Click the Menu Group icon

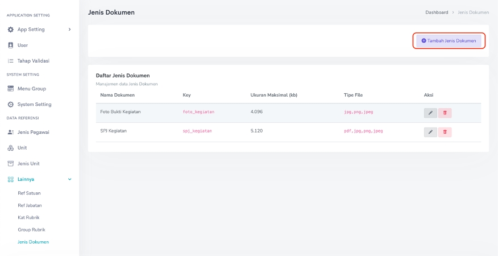click(10, 89)
